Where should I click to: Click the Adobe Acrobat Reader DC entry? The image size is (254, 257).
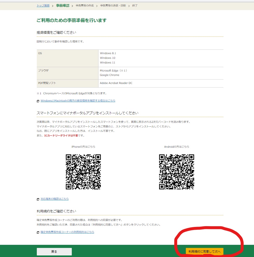click(116, 83)
